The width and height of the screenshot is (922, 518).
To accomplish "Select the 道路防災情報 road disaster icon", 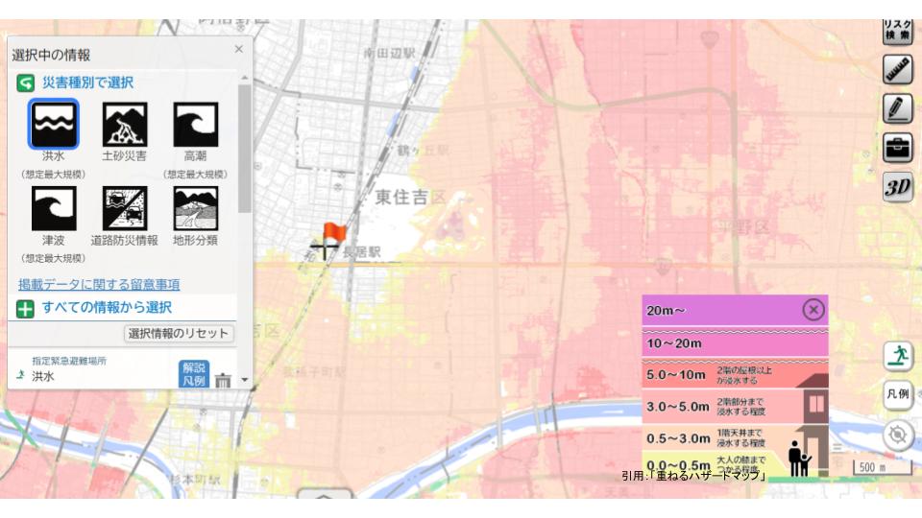I will [125, 208].
